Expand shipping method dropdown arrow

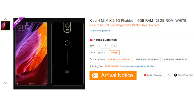[156, 66]
